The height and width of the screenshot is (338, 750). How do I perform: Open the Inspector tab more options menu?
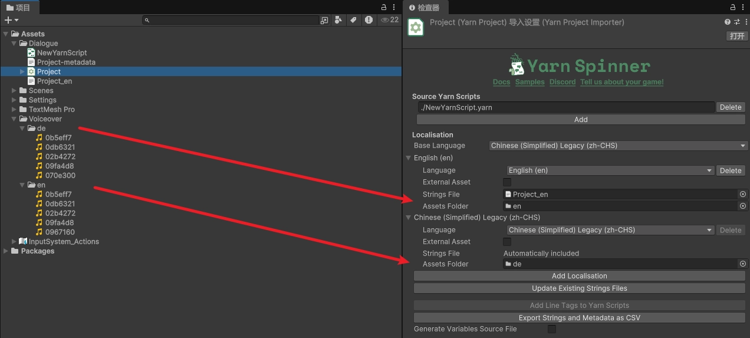coord(744,7)
